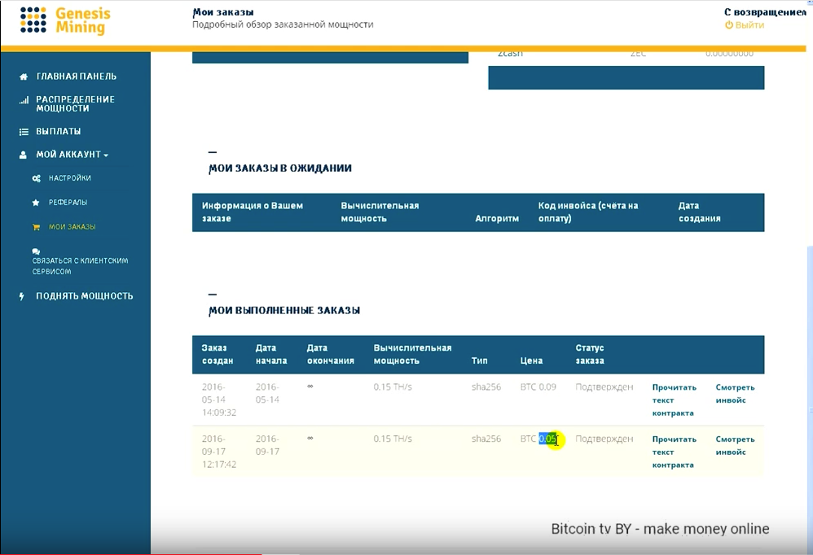
Task: Read contract text for the 2016-09-17 order
Action: [x=675, y=452]
